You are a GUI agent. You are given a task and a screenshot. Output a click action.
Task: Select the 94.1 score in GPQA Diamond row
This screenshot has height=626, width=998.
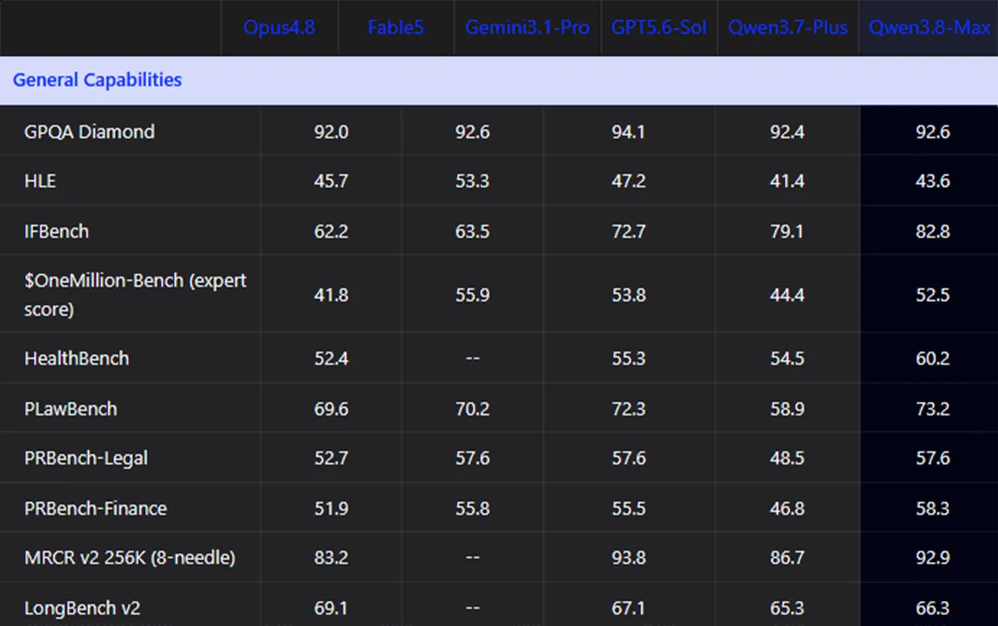(x=628, y=131)
